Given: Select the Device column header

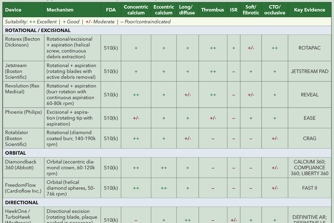Looking at the screenshot, I should [23, 10].
